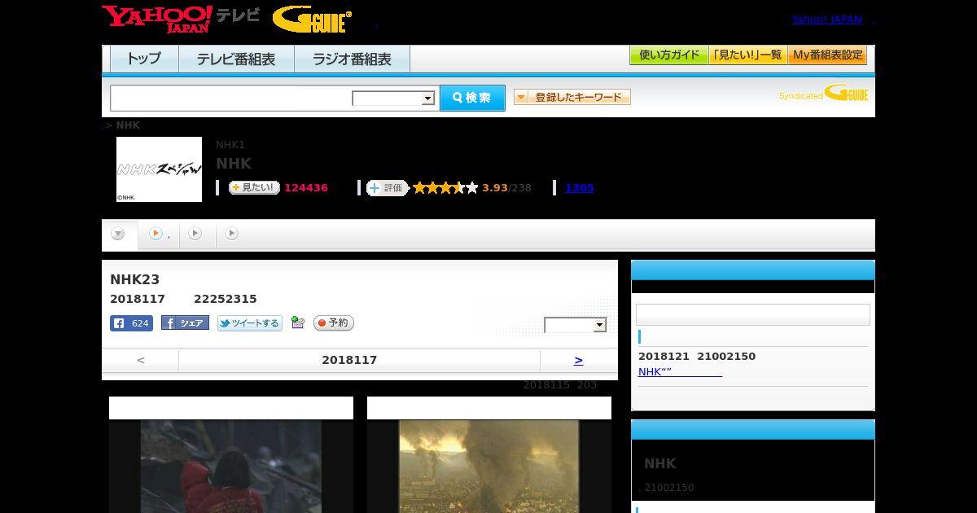Click the ツイートする Twitter button

point(250,323)
